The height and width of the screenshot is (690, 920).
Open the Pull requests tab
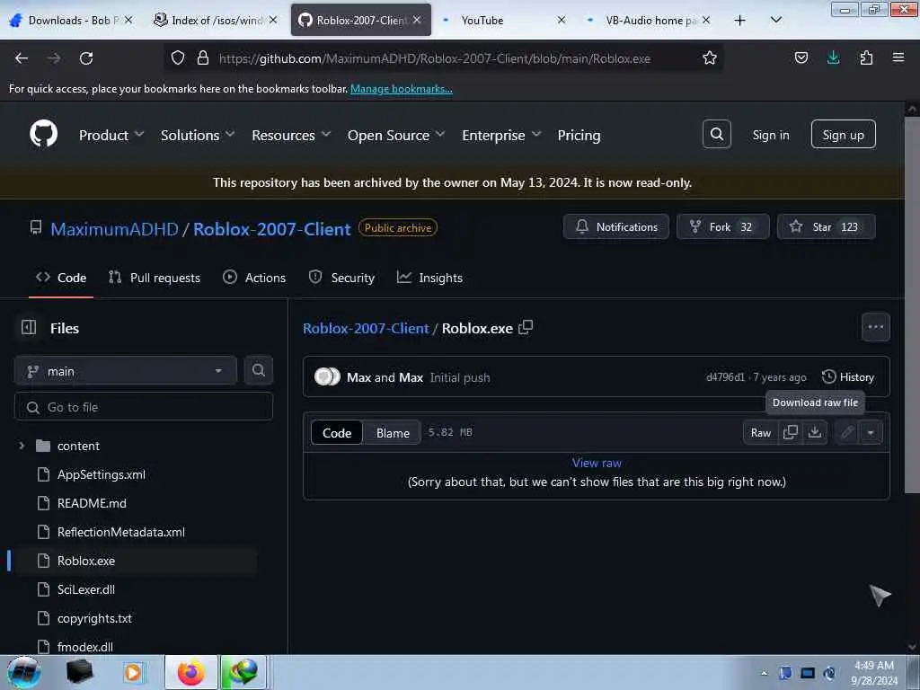[x=155, y=278]
